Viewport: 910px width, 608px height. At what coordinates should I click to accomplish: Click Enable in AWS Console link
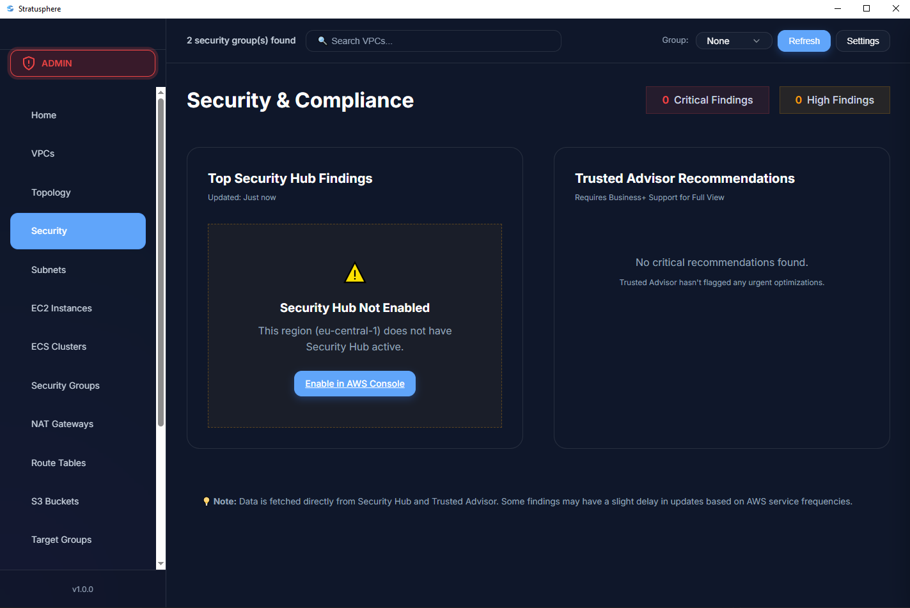point(354,384)
